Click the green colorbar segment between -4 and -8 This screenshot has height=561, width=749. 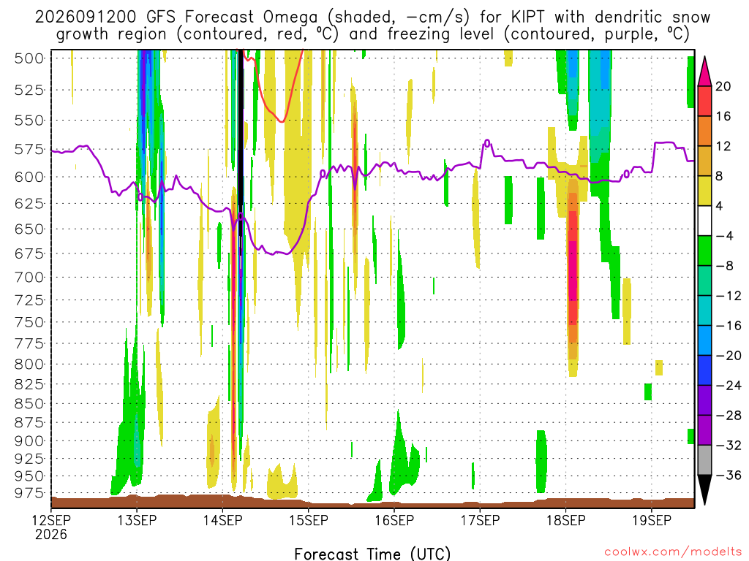point(704,251)
